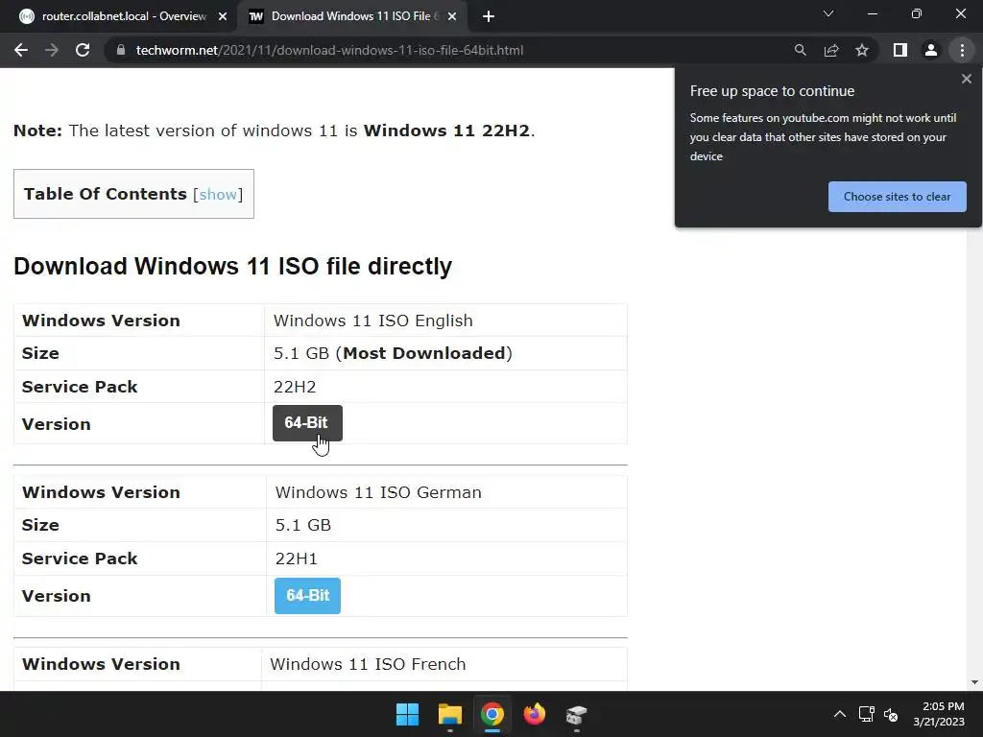The height and width of the screenshot is (737, 983).
Task: Launch Firefox from the taskbar
Action: pyautogui.click(x=534, y=714)
